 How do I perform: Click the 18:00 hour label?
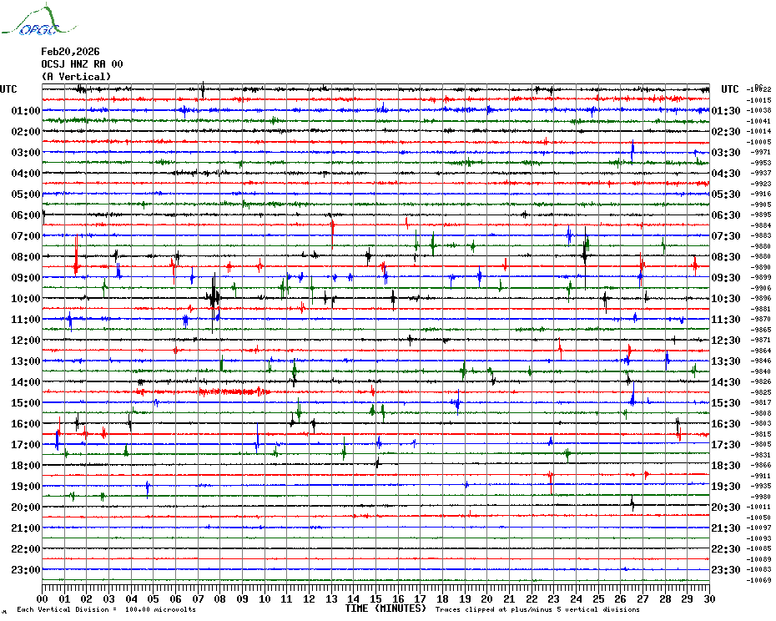[x=26, y=465]
